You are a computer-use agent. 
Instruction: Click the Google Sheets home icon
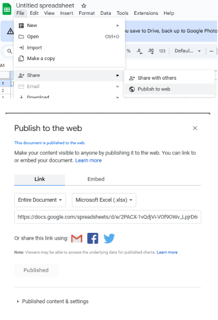[x=7, y=9]
